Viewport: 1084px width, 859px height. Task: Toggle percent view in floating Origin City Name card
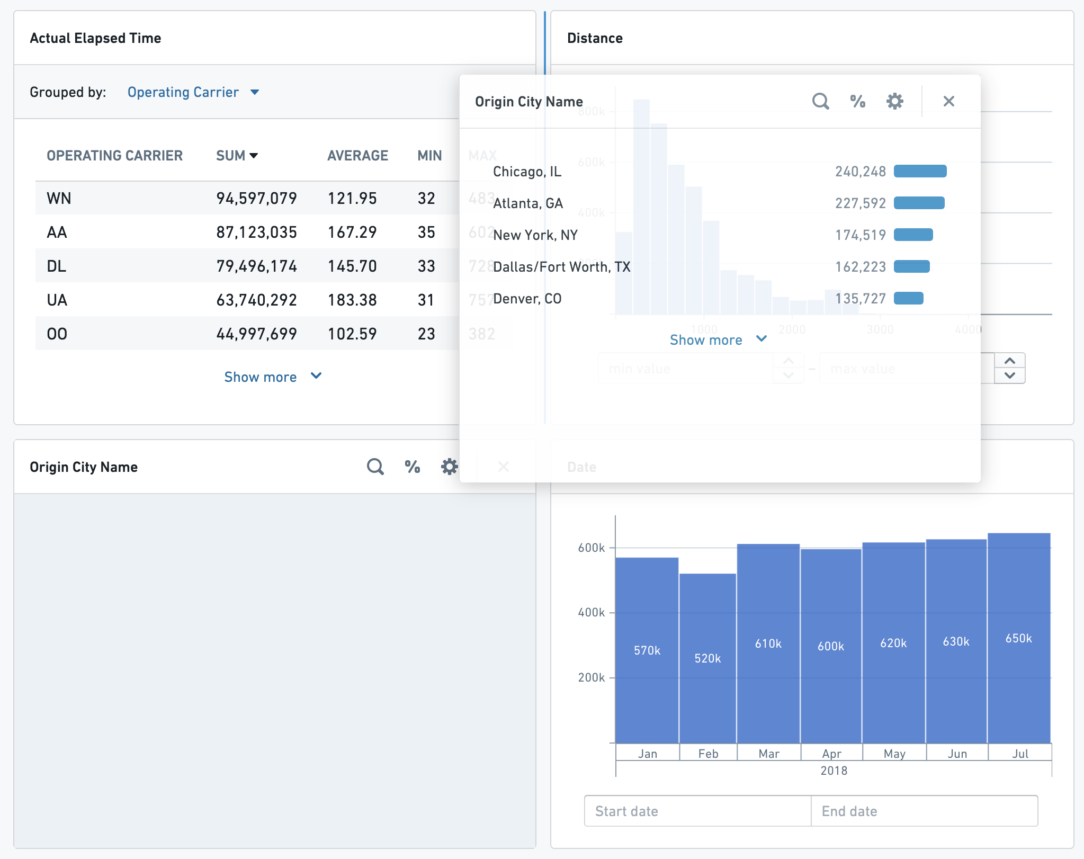857,101
